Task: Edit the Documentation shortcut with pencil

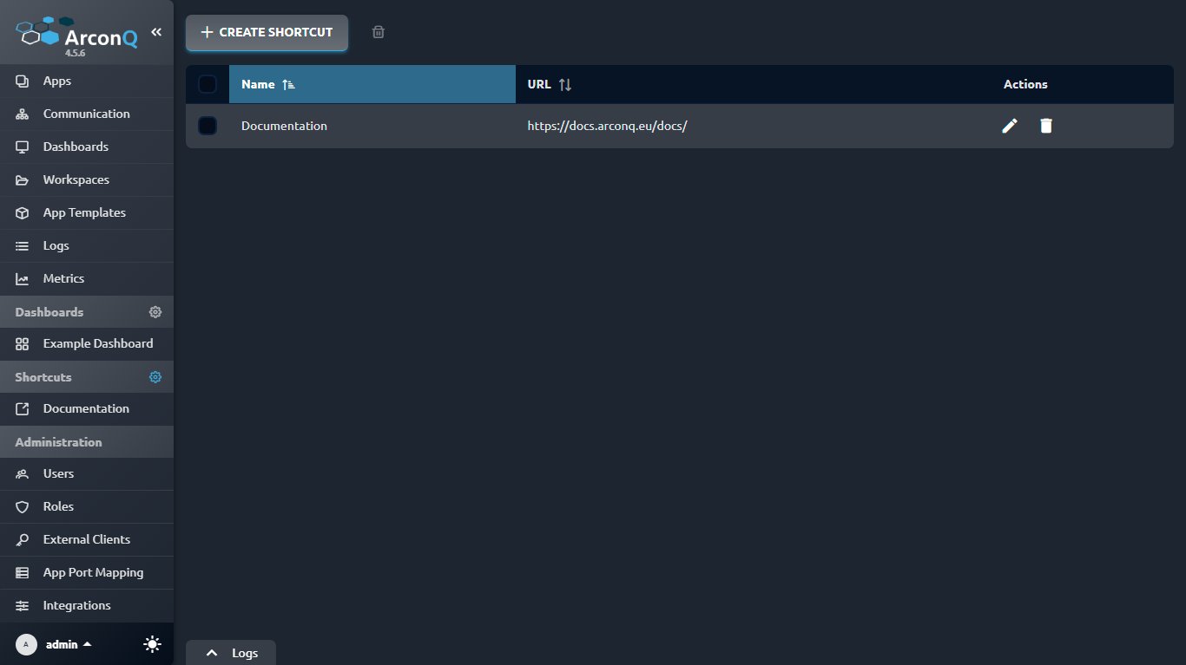Action: pos(1010,126)
